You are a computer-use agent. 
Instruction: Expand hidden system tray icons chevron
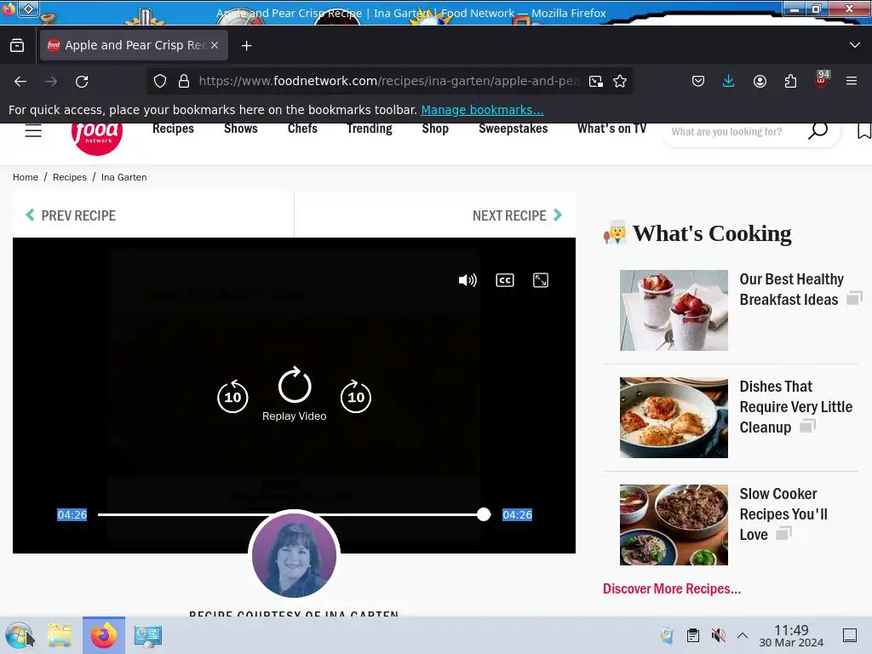743,635
